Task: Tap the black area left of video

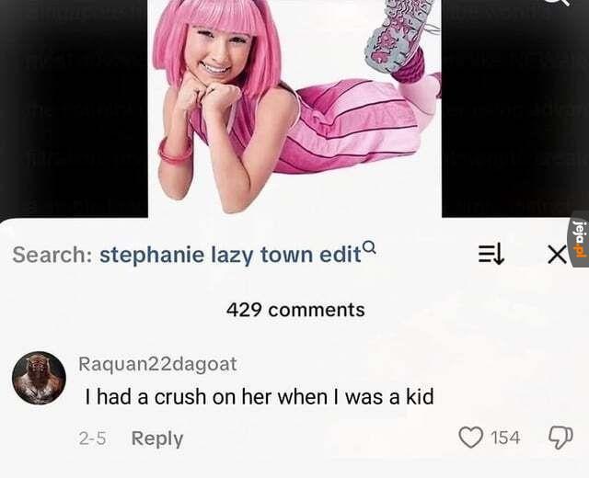Action: tap(74, 108)
